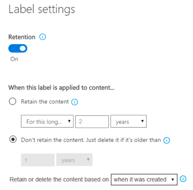
Task: Click the info icon next to Retention
Action: click(x=43, y=37)
